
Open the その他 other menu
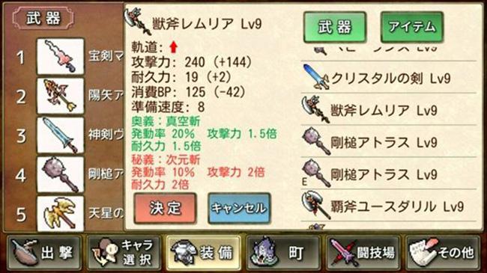pyautogui.click(x=442, y=253)
